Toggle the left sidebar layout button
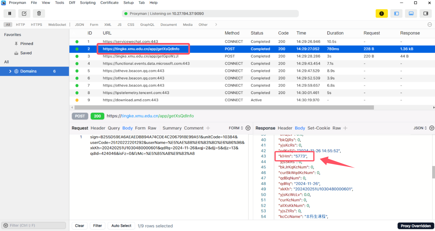Screen dimensions: 435x231 coord(396,14)
